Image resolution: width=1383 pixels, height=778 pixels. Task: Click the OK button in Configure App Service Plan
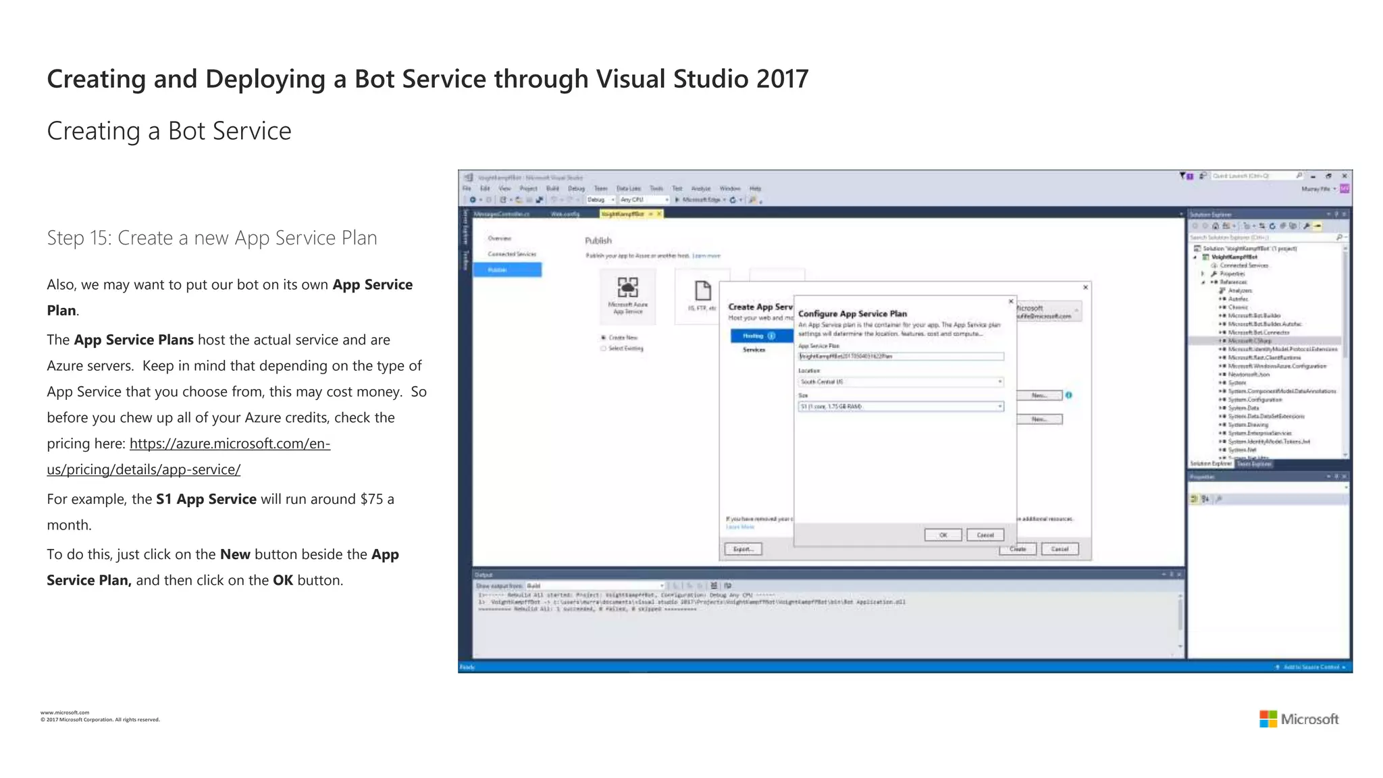click(943, 535)
